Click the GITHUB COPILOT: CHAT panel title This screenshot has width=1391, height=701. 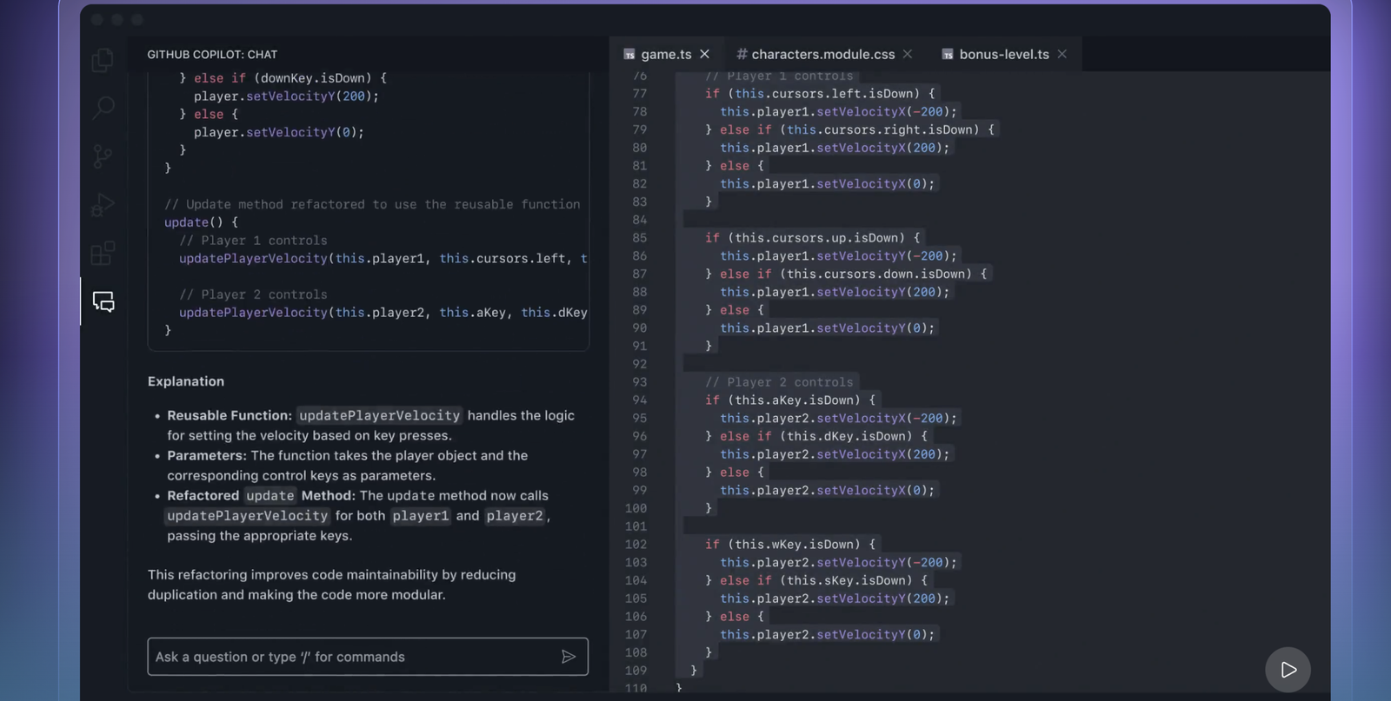212,54
